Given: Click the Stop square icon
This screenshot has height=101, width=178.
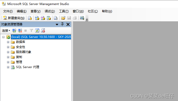Looking at the screenshot, I should [x=26, y=31].
